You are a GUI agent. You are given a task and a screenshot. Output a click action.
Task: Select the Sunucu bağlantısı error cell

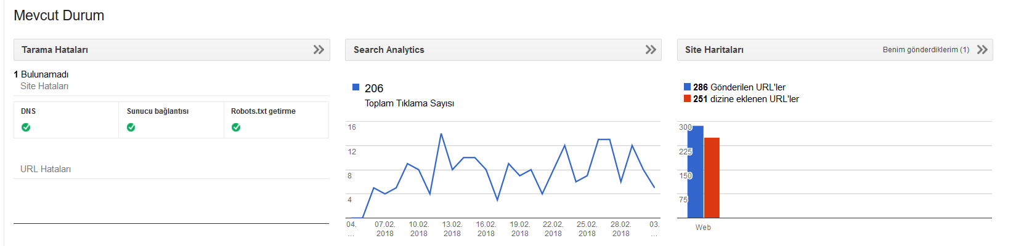171,120
